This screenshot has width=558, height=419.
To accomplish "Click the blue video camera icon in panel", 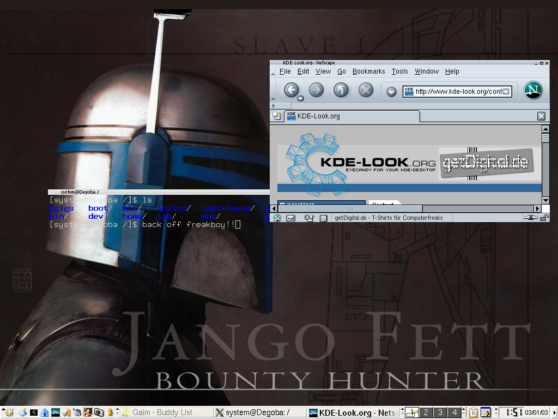I will (x=77, y=412).
